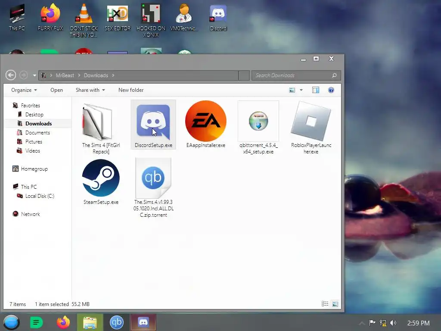Select the SEX EDITOR HxD desktop shortcut
This screenshot has width=441, height=331.
pyautogui.click(x=118, y=17)
